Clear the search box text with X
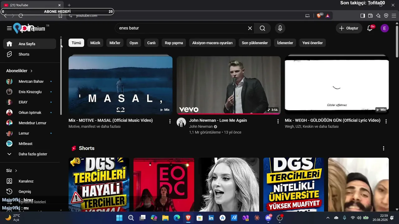Screen dimensions: 399x224 (250, 28)
